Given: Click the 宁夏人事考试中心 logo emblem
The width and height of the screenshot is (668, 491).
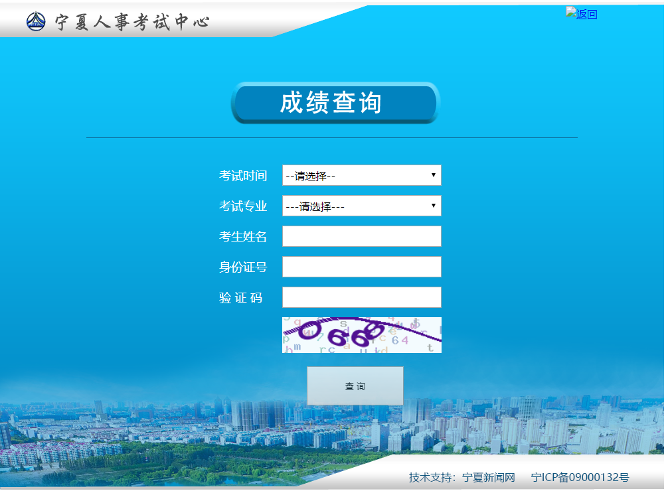Looking at the screenshot, I should click(x=36, y=21).
